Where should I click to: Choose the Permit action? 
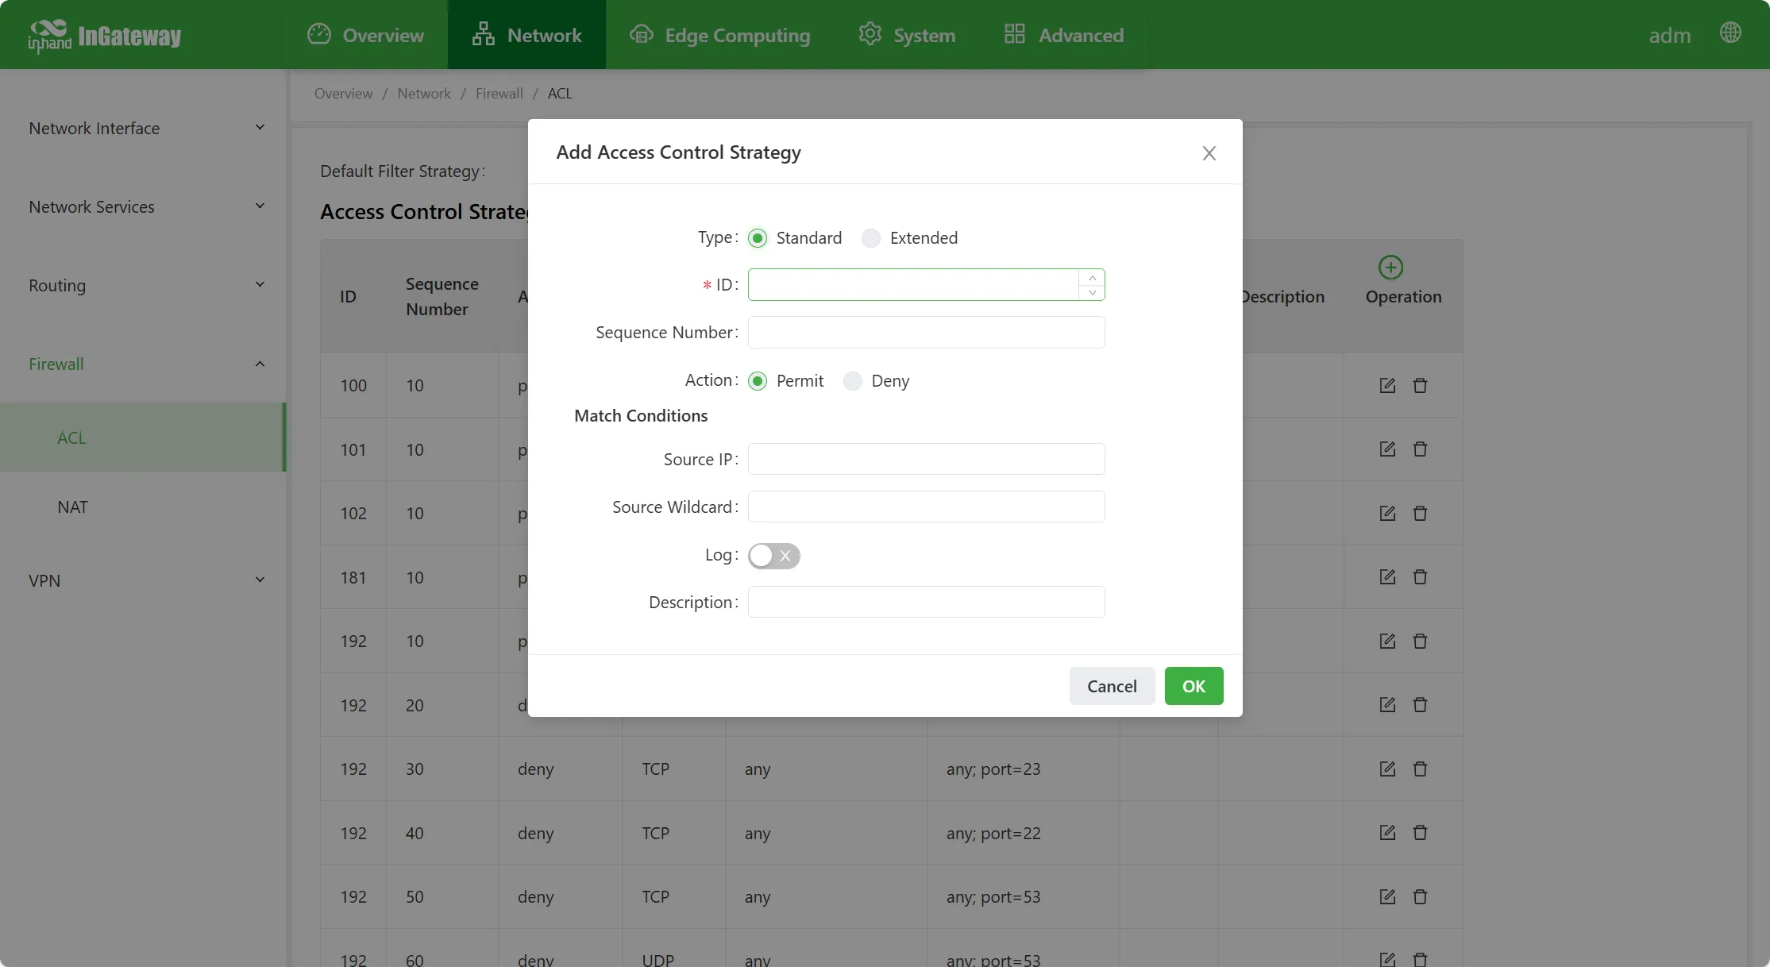pyautogui.click(x=758, y=381)
